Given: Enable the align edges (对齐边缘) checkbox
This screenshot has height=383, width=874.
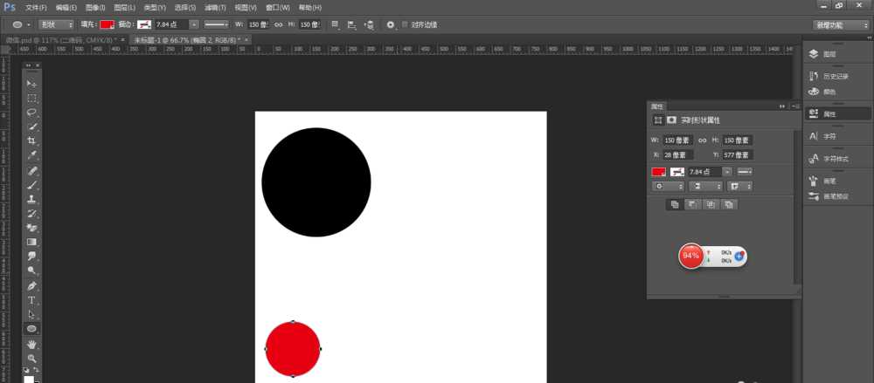Looking at the screenshot, I should pyautogui.click(x=405, y=25).
